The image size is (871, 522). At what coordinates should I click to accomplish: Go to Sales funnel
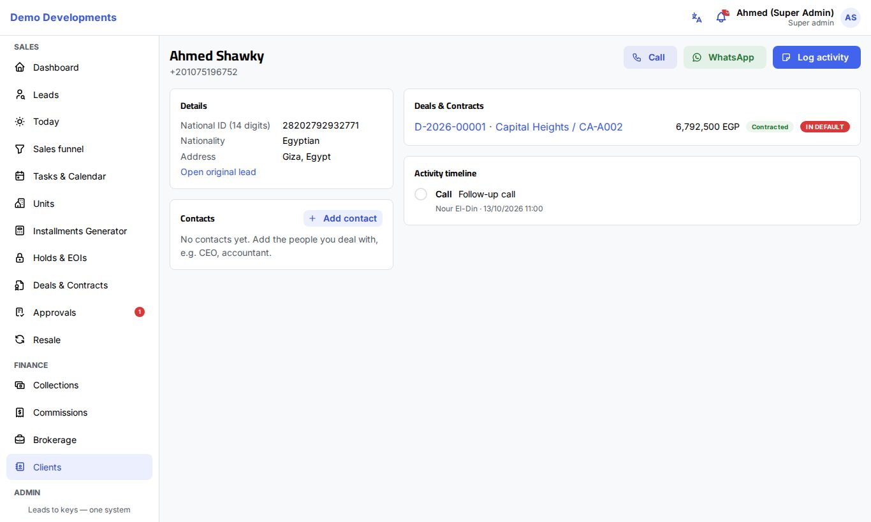79,149
